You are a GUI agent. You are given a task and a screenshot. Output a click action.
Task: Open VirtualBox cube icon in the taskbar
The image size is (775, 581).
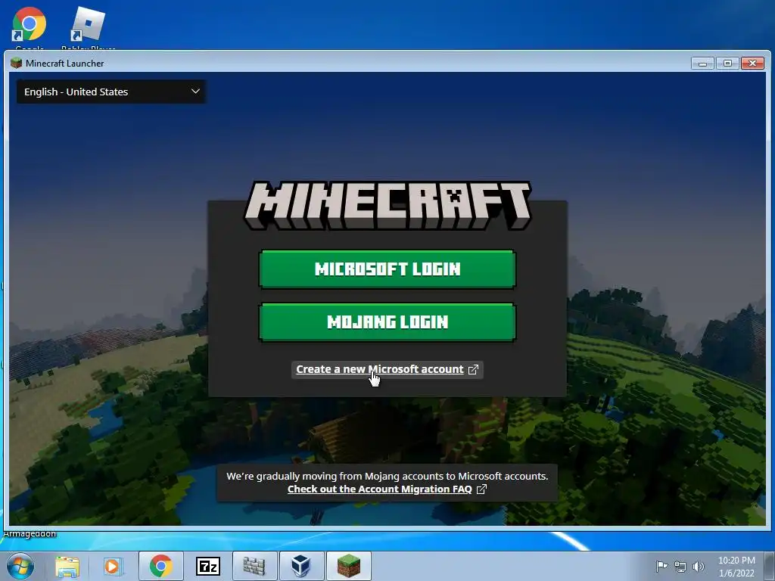[301, 566]
